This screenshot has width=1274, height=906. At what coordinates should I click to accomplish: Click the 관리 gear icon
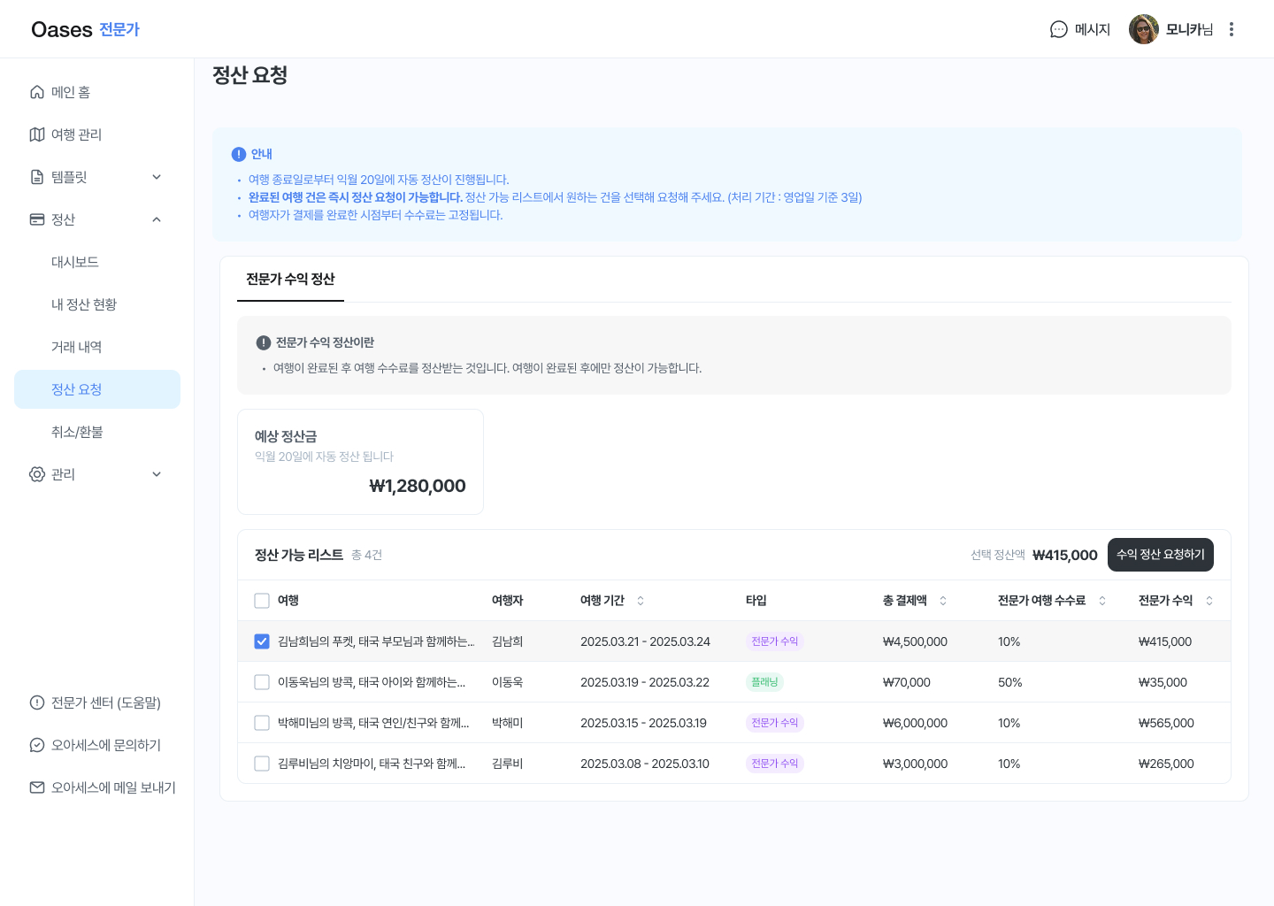tap(37, 474)
